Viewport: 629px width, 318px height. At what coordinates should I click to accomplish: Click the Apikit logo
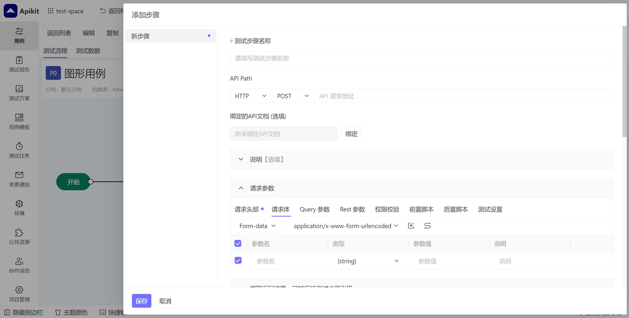tap(22, 11)
